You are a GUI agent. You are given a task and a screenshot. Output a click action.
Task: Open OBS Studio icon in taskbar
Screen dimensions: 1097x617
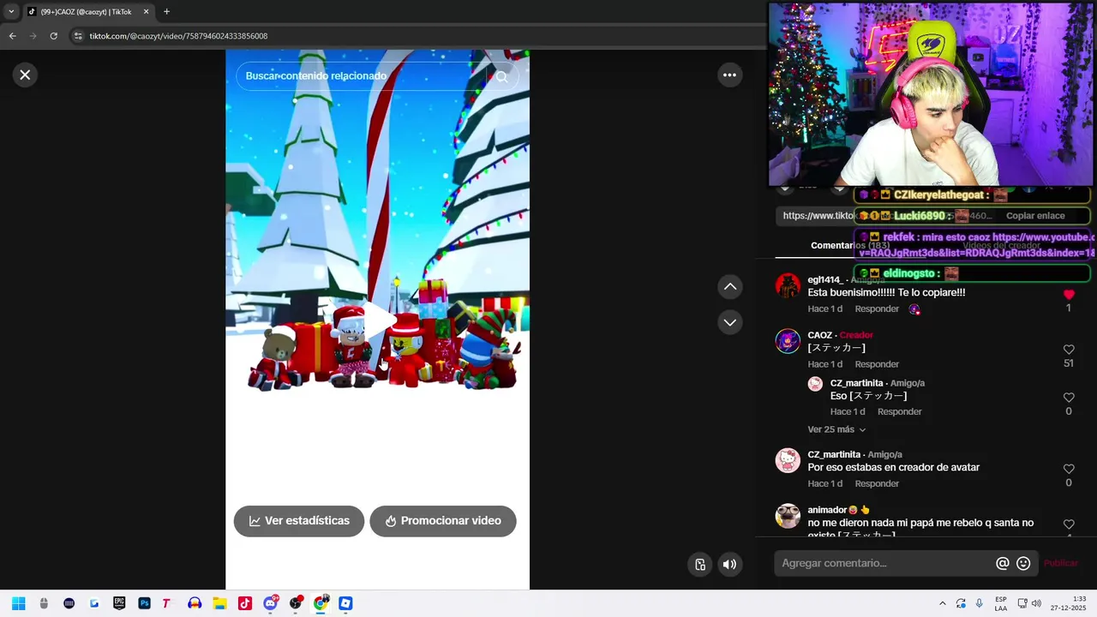click(296, 603)
